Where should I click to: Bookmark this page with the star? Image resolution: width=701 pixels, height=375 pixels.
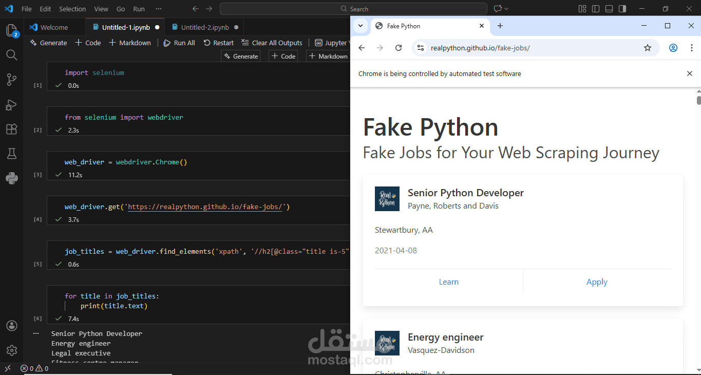(647, 48)
